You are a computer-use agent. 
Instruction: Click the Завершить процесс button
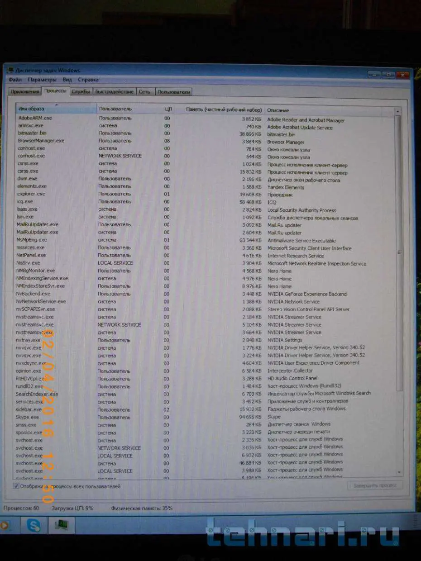pos(375,485)
